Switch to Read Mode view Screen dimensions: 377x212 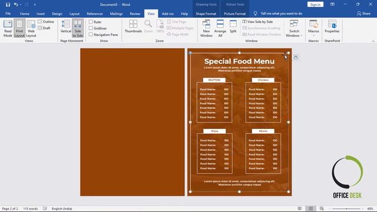click(8, 29)
